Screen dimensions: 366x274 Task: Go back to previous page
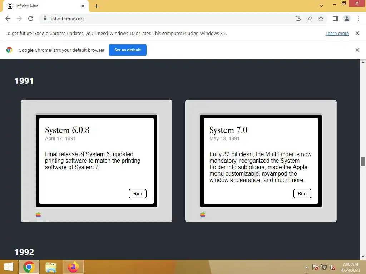coord(8,19)
